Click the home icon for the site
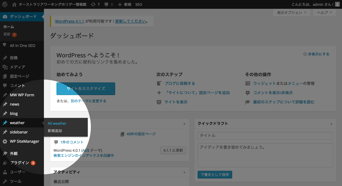 pos(14,5)
